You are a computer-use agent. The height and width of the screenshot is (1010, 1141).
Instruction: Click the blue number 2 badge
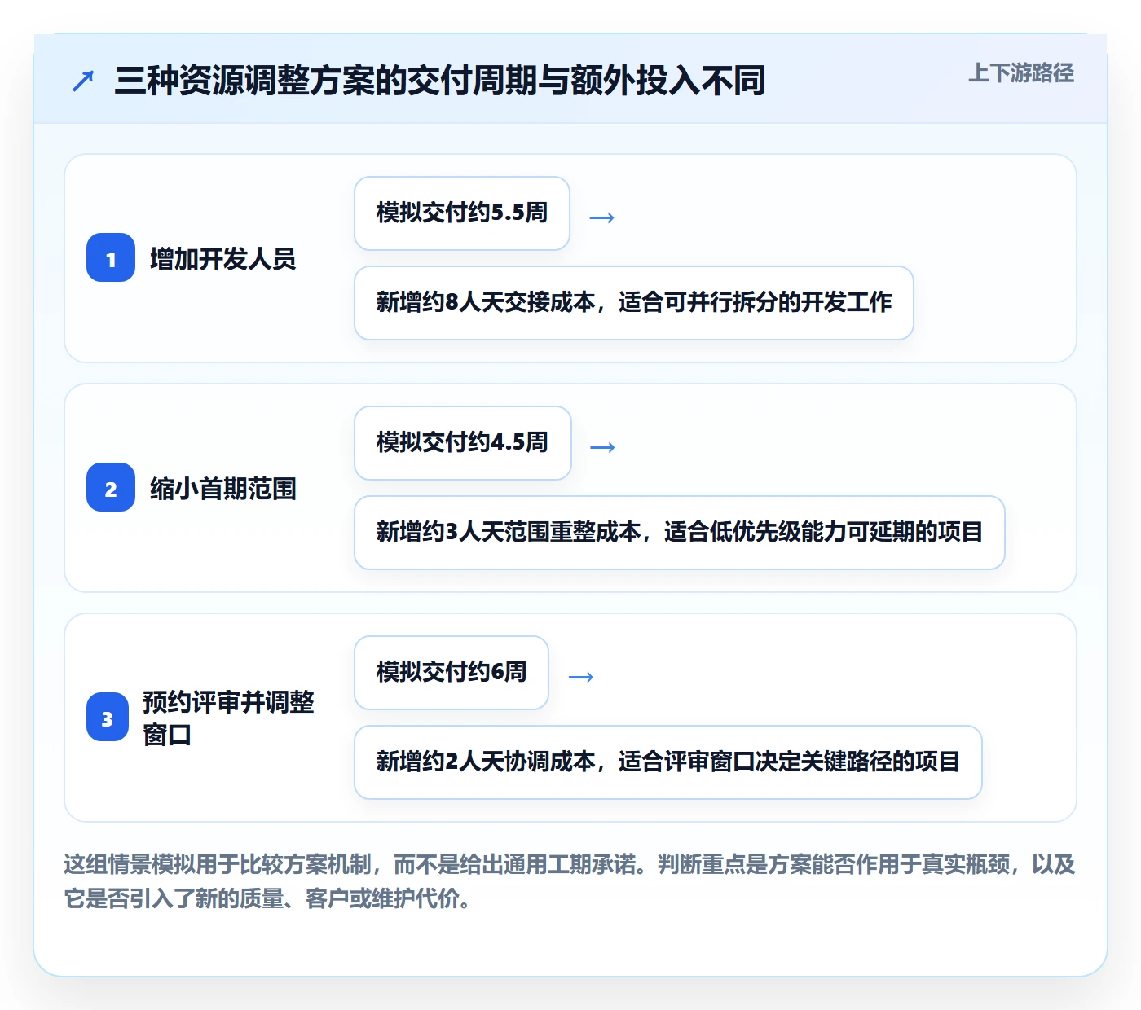(x=111, y=488)
